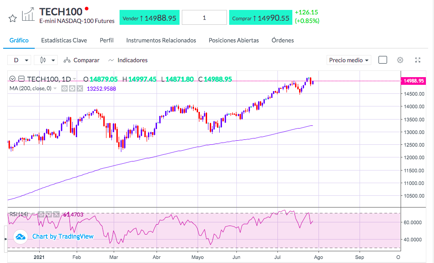
Task: Click the RSI value 61.4703
Action: [x=73, y=214]
